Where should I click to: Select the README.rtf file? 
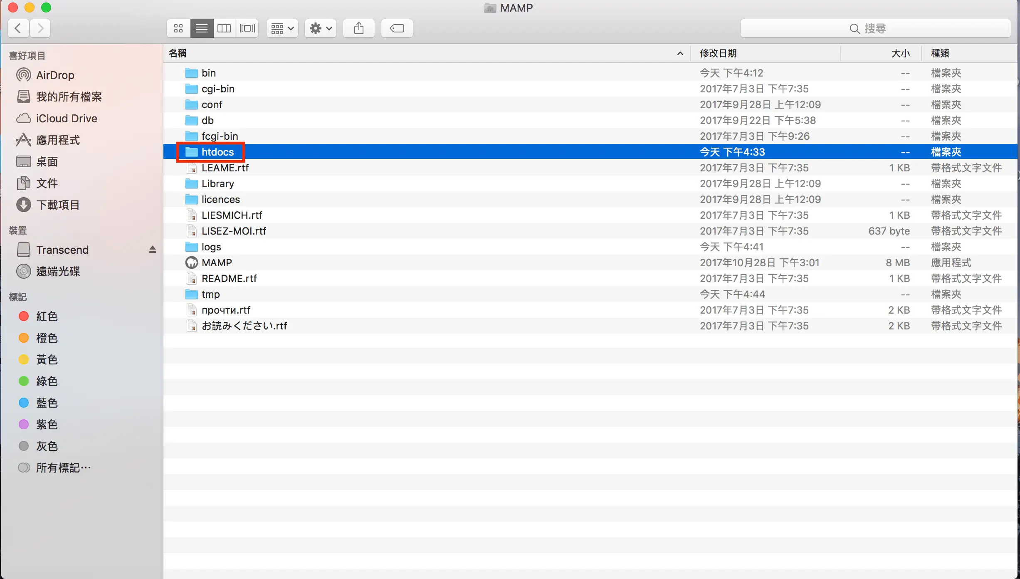tap(590, 278)
